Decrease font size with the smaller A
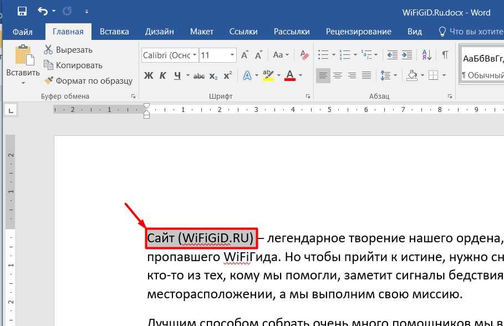Viewport: 504px width, 326px height. point(259,55)
